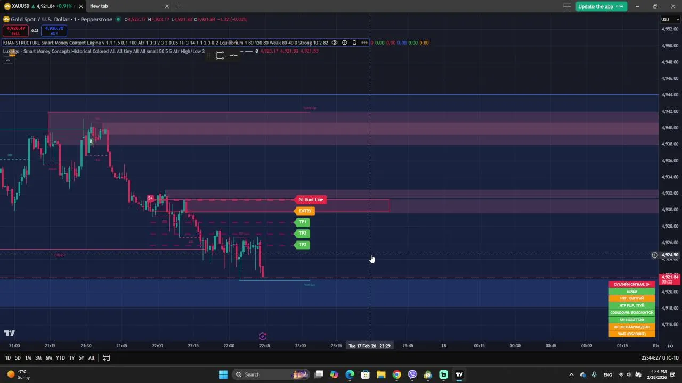Click the rectangle drawing tool icon

click(220, 55)
